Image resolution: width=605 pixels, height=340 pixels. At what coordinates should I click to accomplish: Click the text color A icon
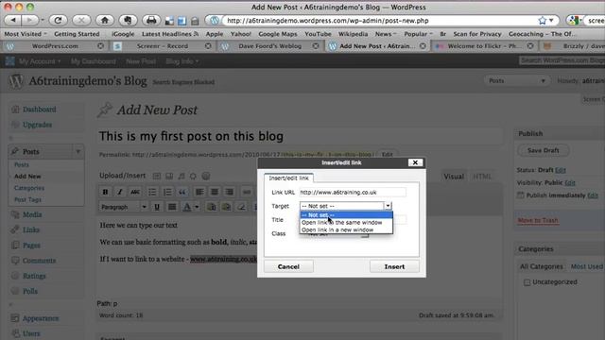coord(187,207)
